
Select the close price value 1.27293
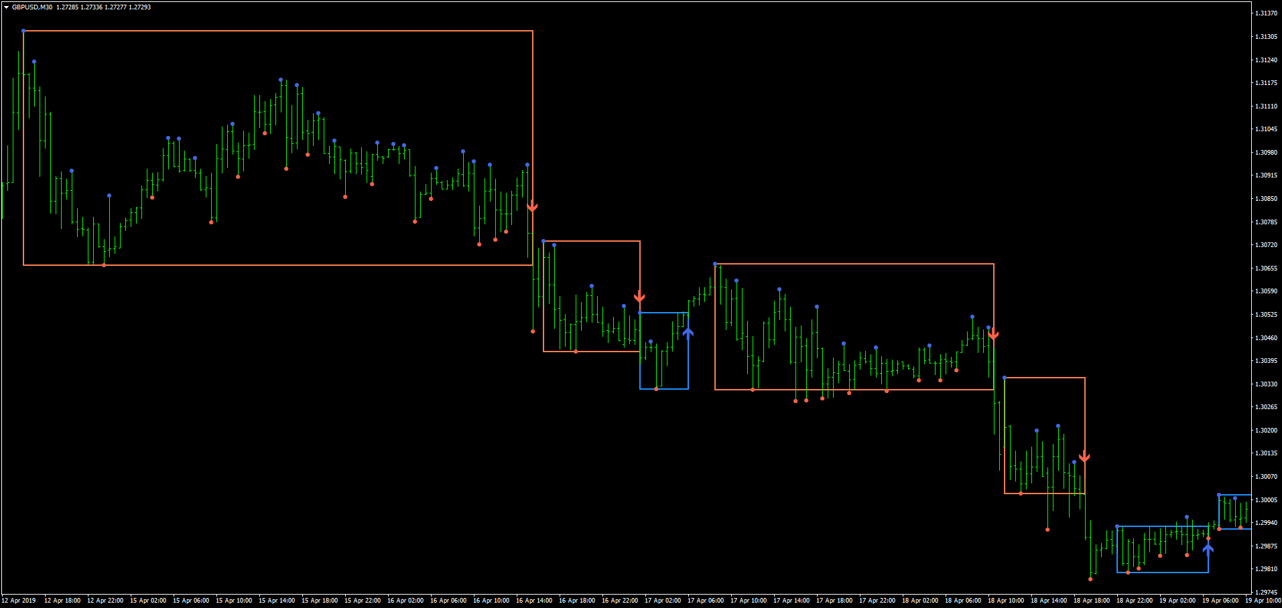(x=140, y=7)
